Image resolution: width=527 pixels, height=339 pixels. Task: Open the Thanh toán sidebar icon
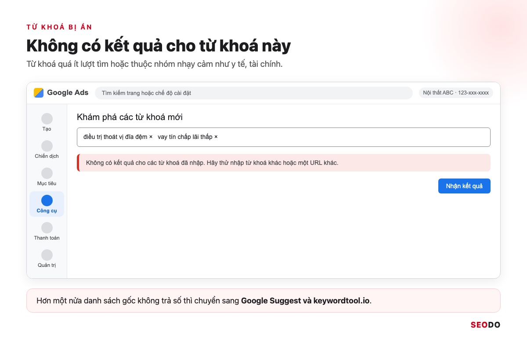coord(47,228)
